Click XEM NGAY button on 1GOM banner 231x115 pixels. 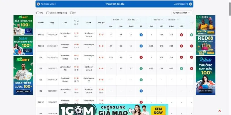[x=158, y=111]
